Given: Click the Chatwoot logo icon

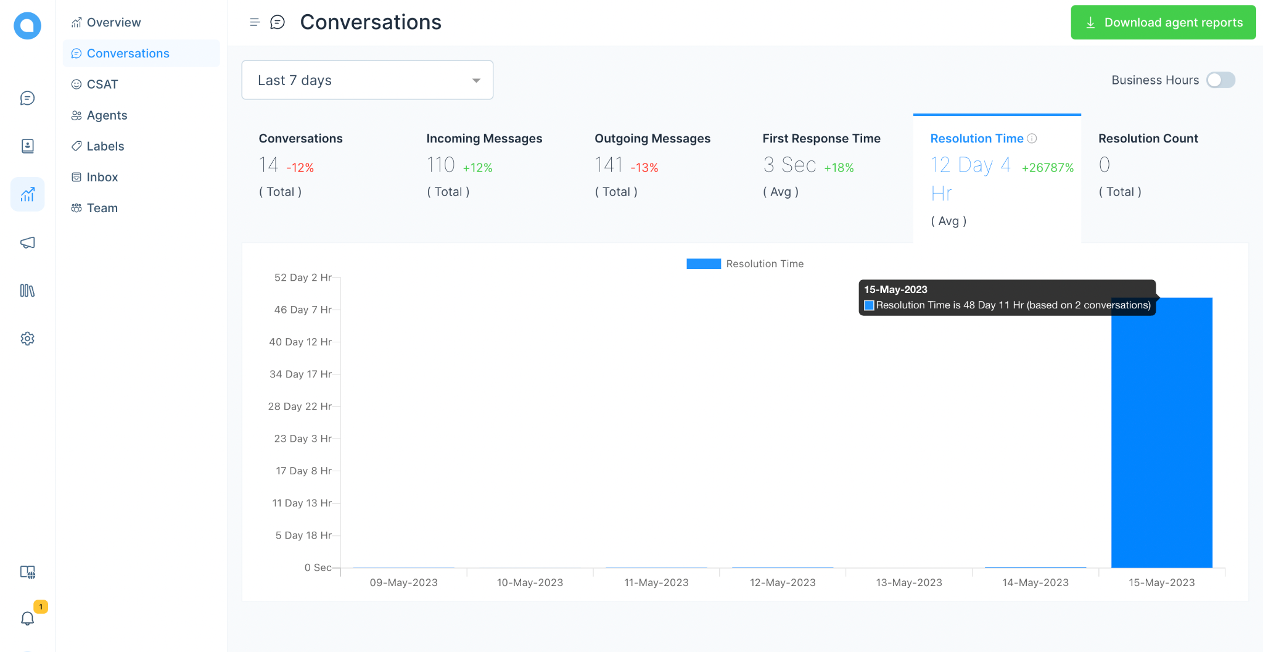Looking at the screenshot, I should (27, 25).
